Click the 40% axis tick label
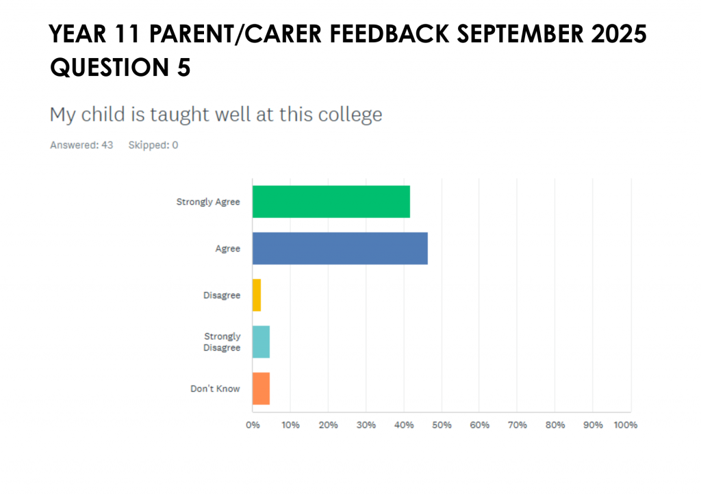Image resolution: width=701 pixels, height=495 pixels. 404,425
